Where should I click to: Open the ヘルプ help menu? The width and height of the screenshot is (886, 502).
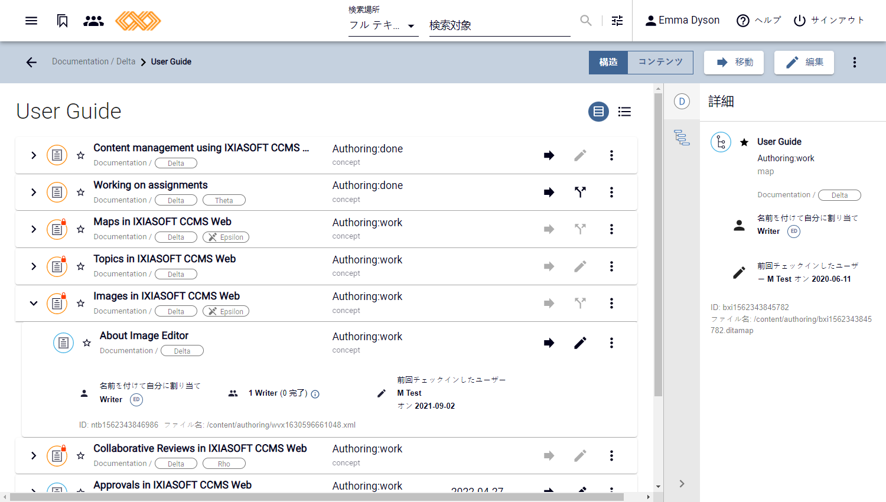[759, 21]
